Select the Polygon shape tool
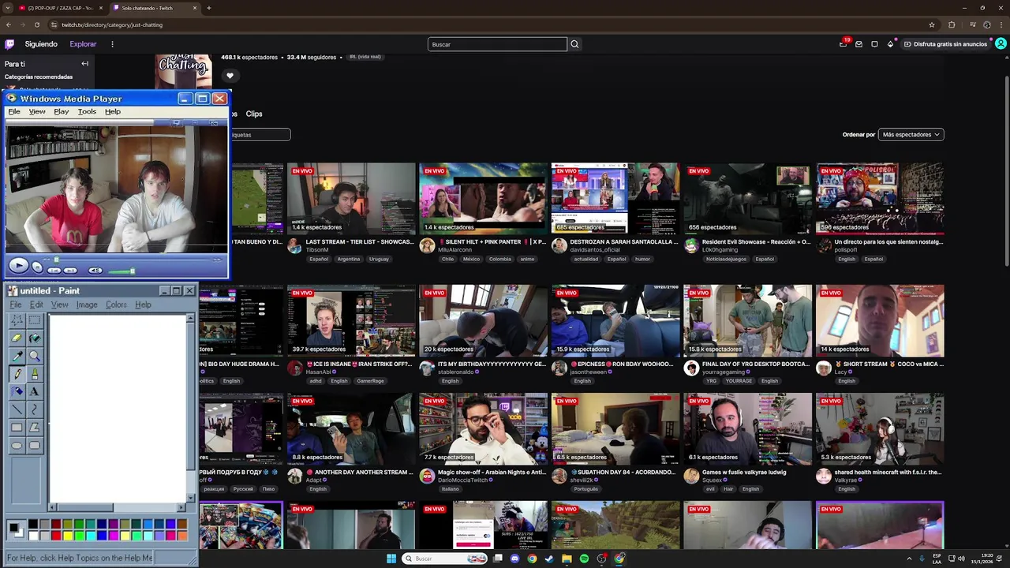Viewport: 1010px width, 568px height. click(x=35, y=428)
